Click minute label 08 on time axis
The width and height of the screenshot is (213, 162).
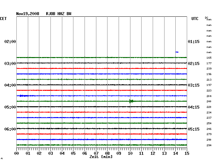coord(107,153)
